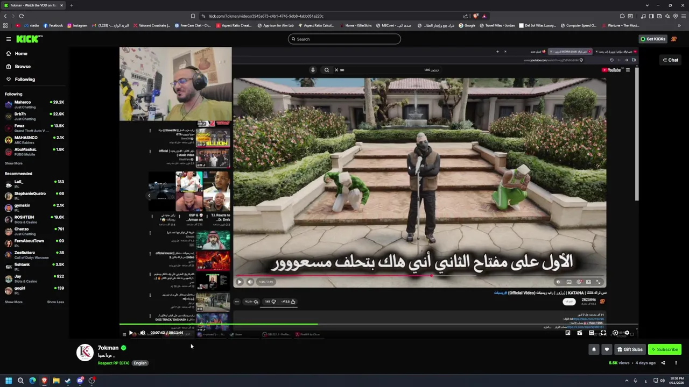This screenshot has width=689, height=387.
Task: Toggle the Kick sidebar hamburger menu
Action: [x=9, y=39]
